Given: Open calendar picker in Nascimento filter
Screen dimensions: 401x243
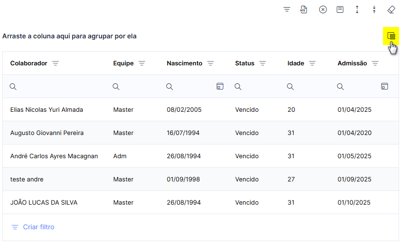Looking at the screenshot, I should click(220, 86).
